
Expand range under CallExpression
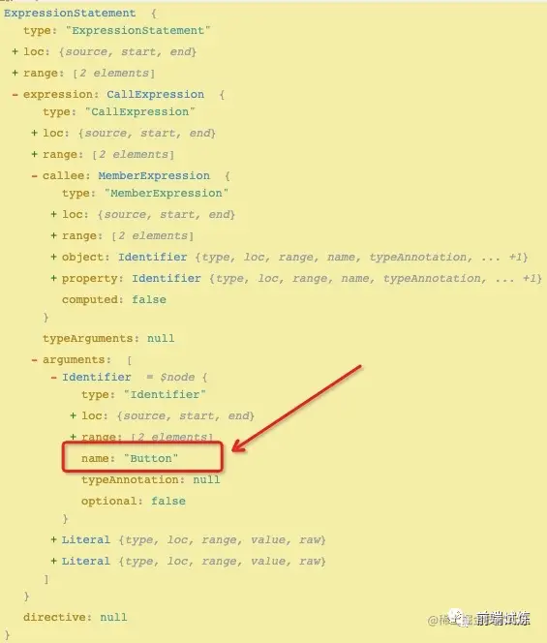(35, 154)
